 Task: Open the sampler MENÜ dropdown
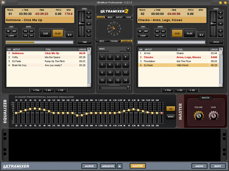coord(102,49)
